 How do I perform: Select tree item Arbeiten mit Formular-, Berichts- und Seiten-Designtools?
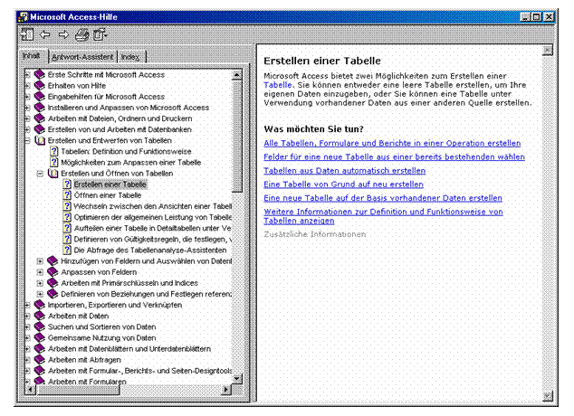139,371
